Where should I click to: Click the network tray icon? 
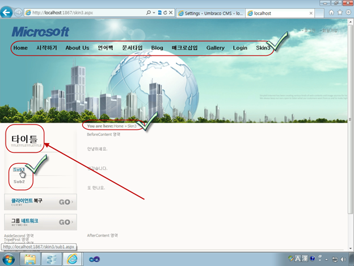coord(335,259)
